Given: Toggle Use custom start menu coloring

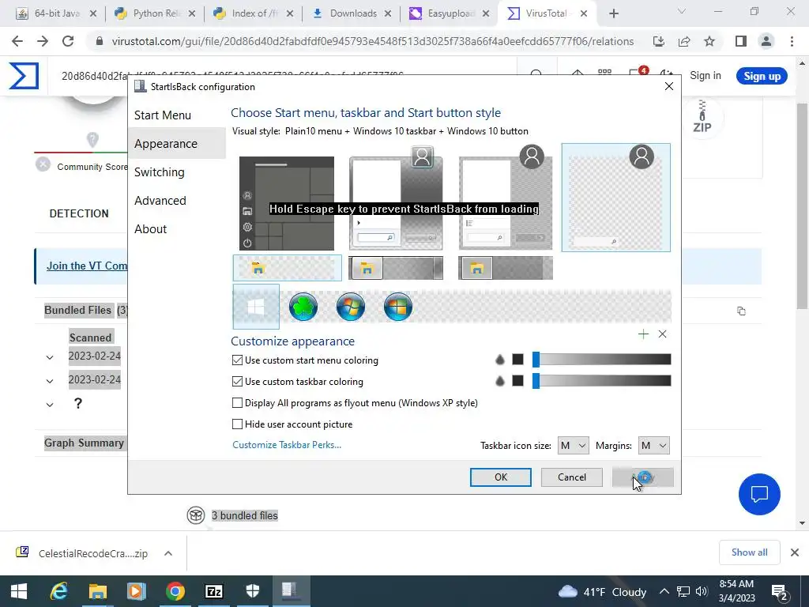Looking at the screenshot, I should coord(237,360).
